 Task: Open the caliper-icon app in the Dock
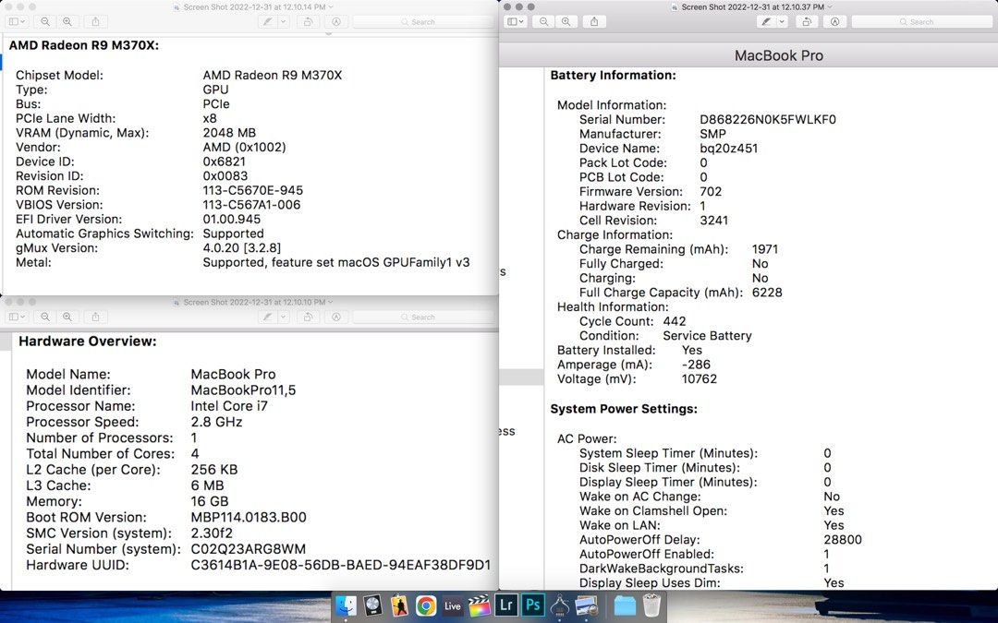pos(559,605)
